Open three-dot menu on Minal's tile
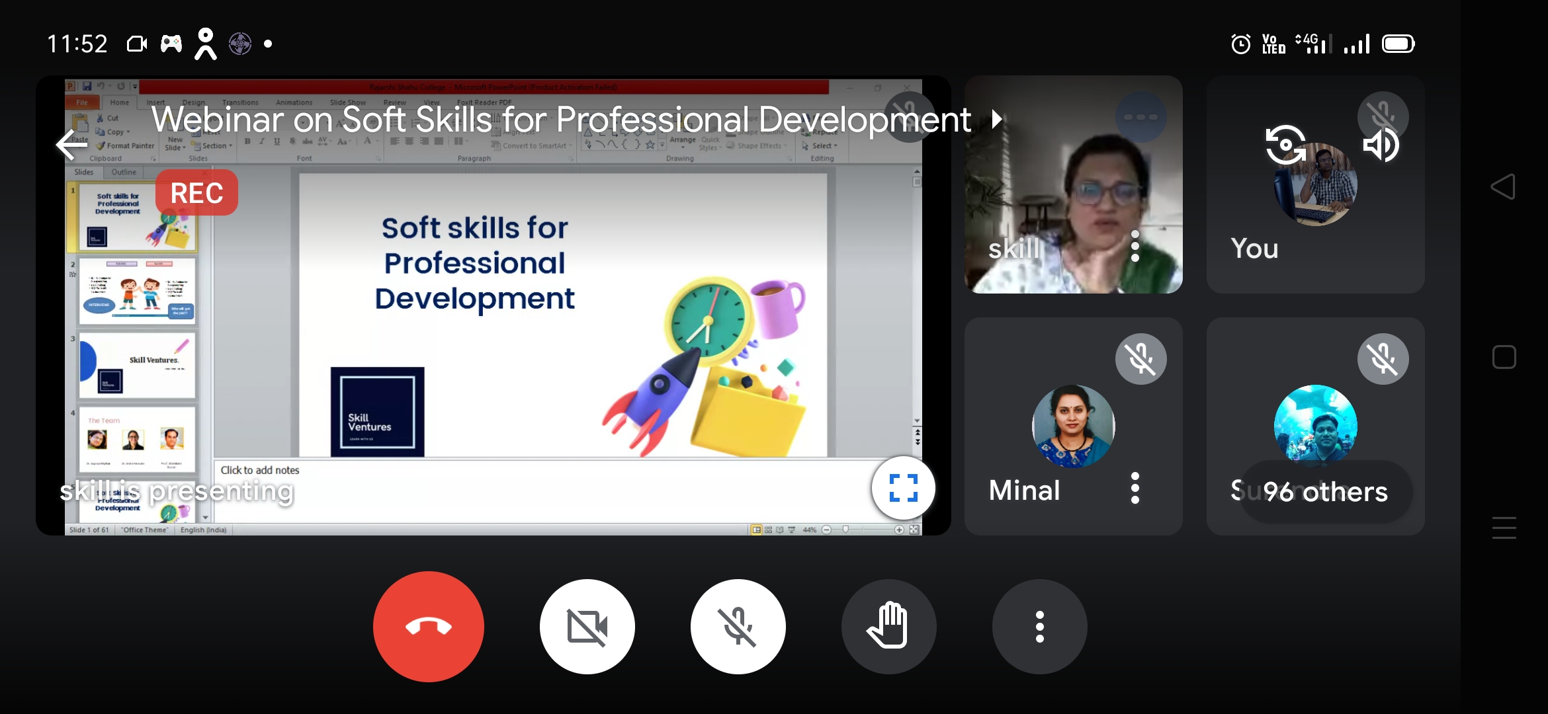Viewport: 1548px width, 714px height. (1135, 488)
